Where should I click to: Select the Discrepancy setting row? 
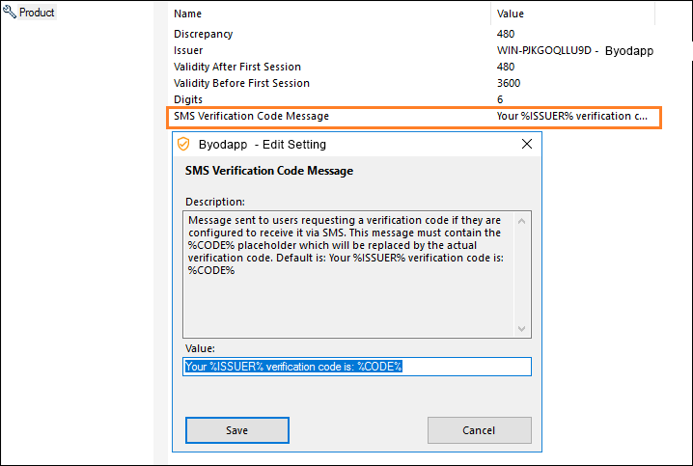pyautogui.click(x=204, y=34)
